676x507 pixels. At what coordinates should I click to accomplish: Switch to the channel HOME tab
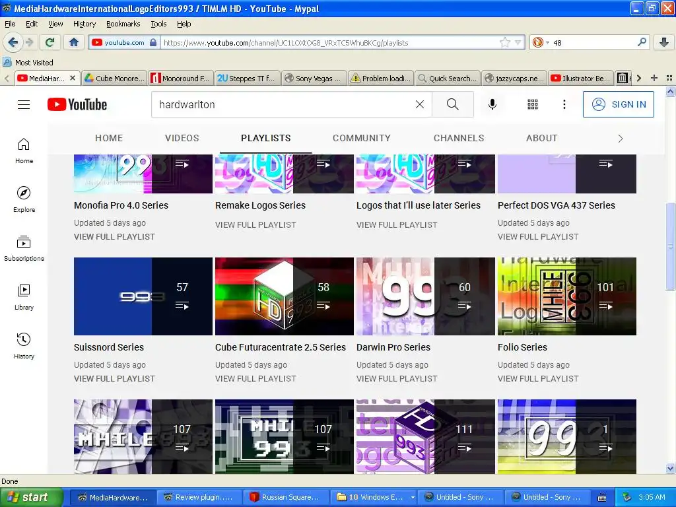109,138
